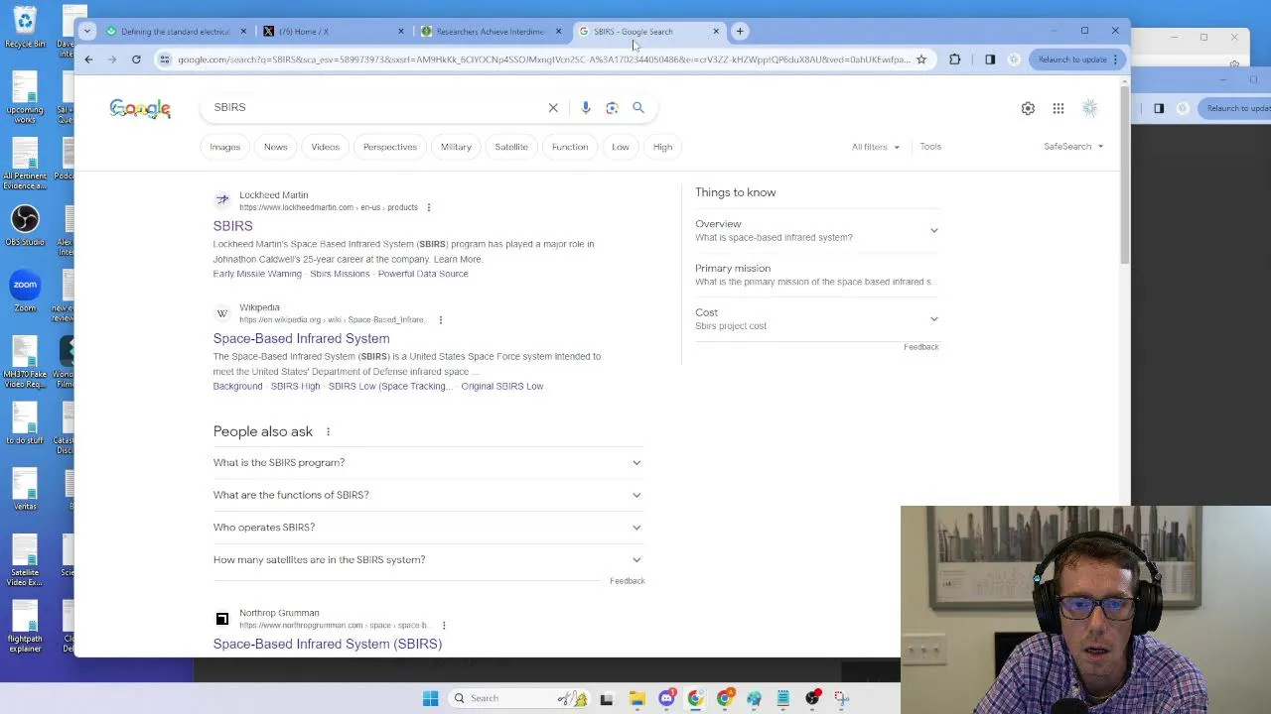Open more options for Wikipedia result
The height and width of the screenshot is (714, 1271).
(441, 319)
